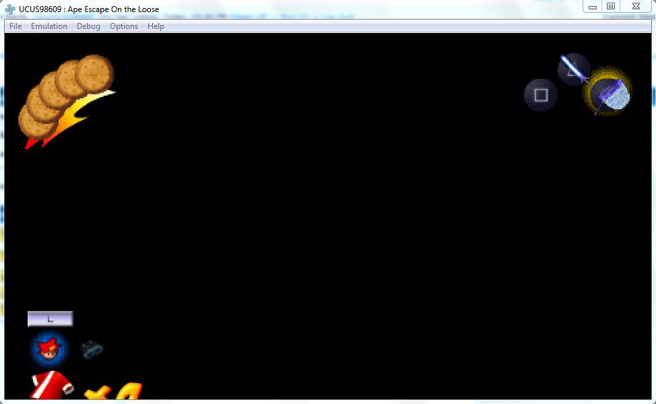Click the red-haired character portrait icon
The height and width of the screenshot is (404, 656).
(49, 349)
